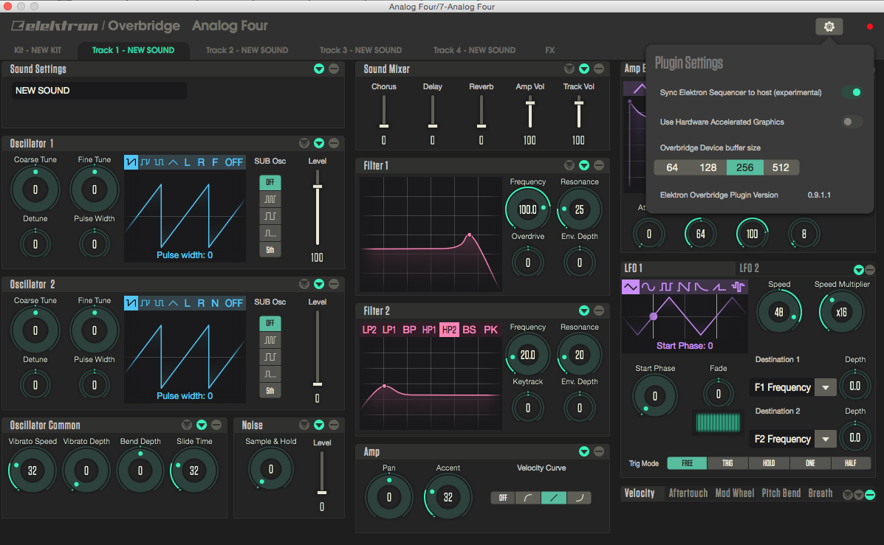
Task: Select triangle waveform icon in Oscillator 2
Action: tap(173, 303)
